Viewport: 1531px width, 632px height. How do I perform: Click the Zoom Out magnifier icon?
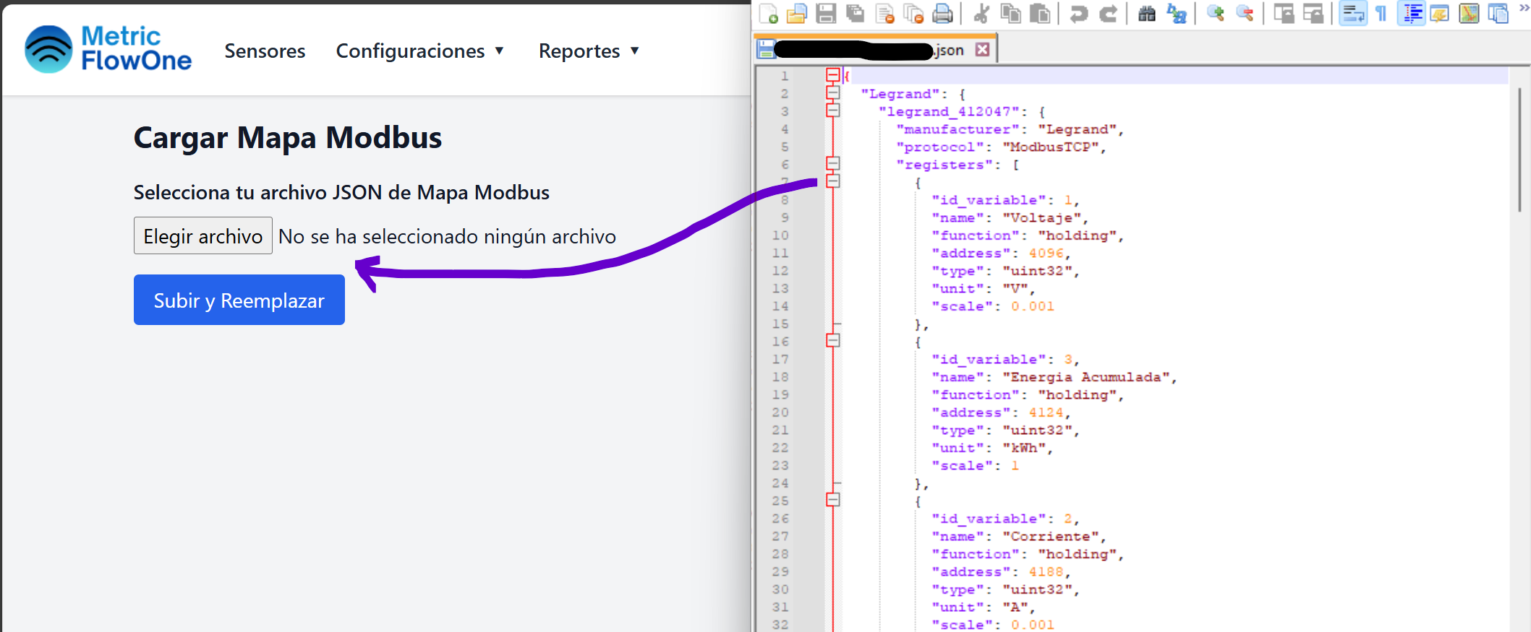[x=1245, y=14]
